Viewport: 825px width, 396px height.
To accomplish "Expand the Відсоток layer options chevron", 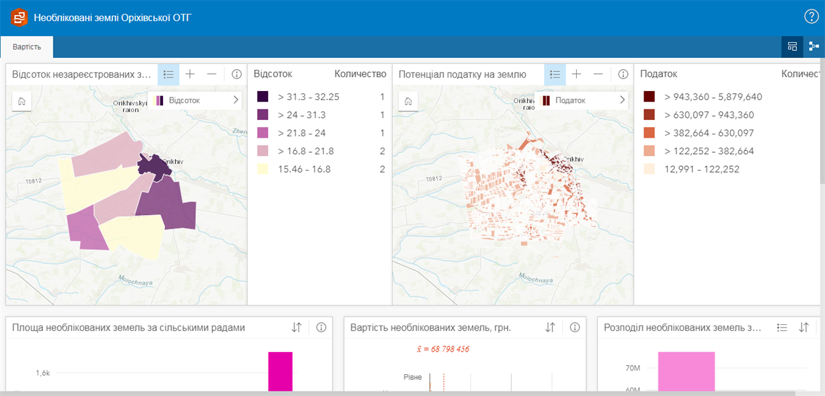I will click(x=236, y=100).
